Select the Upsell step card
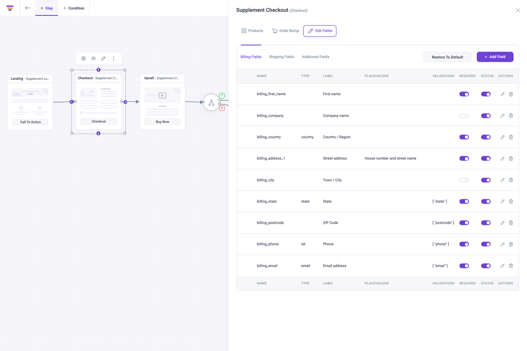 [162, 102]
